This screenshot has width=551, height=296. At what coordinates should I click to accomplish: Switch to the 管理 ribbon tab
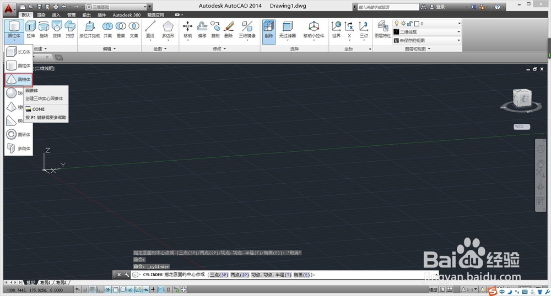point(71,15)
